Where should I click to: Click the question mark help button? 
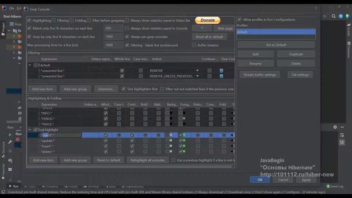point(202,28)
